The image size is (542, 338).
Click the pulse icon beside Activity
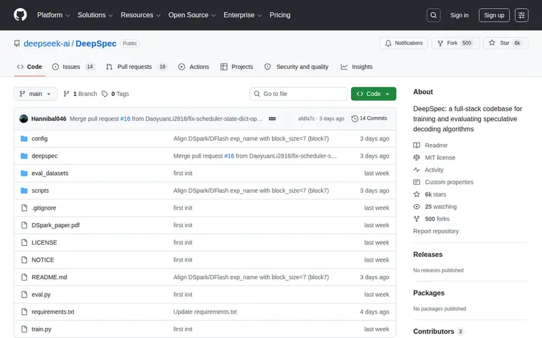click(x=417, y=170)
